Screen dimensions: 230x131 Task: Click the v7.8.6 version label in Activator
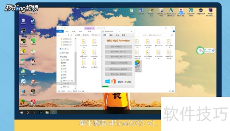point(129,82)
